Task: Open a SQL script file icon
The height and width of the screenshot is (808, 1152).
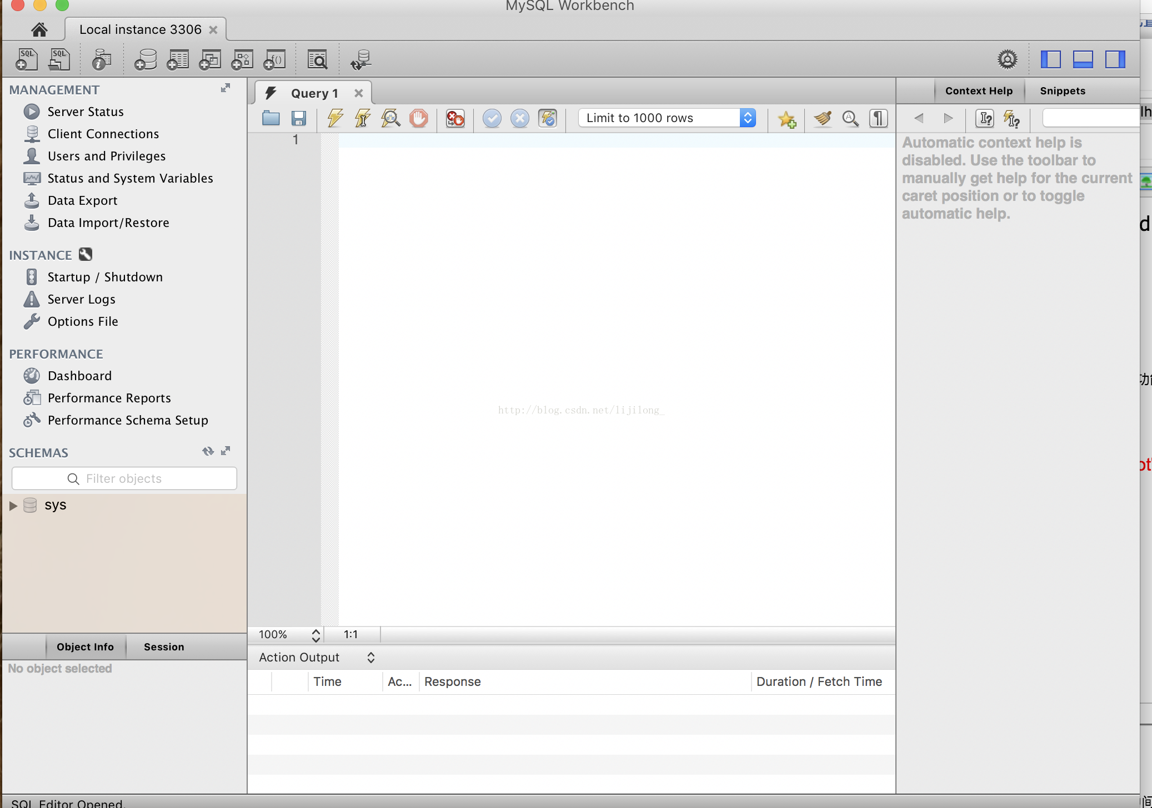Action: click(59, 59)
